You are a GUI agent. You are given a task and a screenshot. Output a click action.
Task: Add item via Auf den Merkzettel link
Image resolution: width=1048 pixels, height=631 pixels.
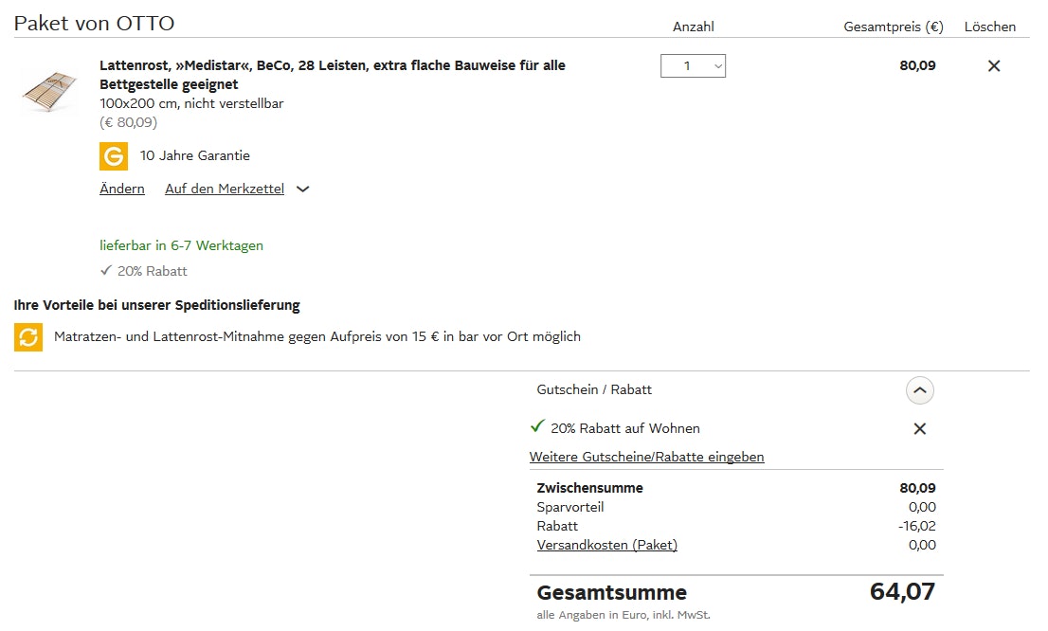[225, 189]
